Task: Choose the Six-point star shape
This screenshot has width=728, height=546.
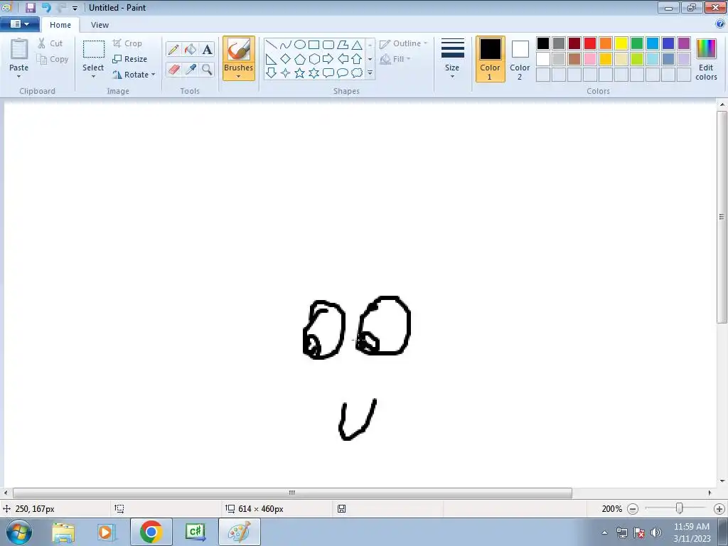Action: [314, 73]
